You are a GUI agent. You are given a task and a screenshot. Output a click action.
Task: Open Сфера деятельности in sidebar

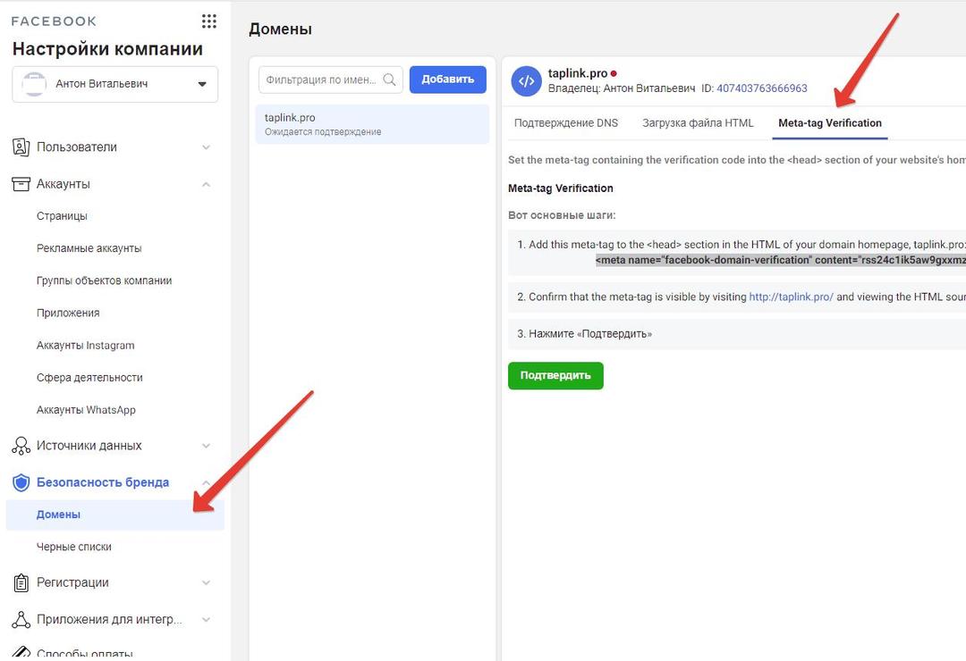click(x=89, y=377)
